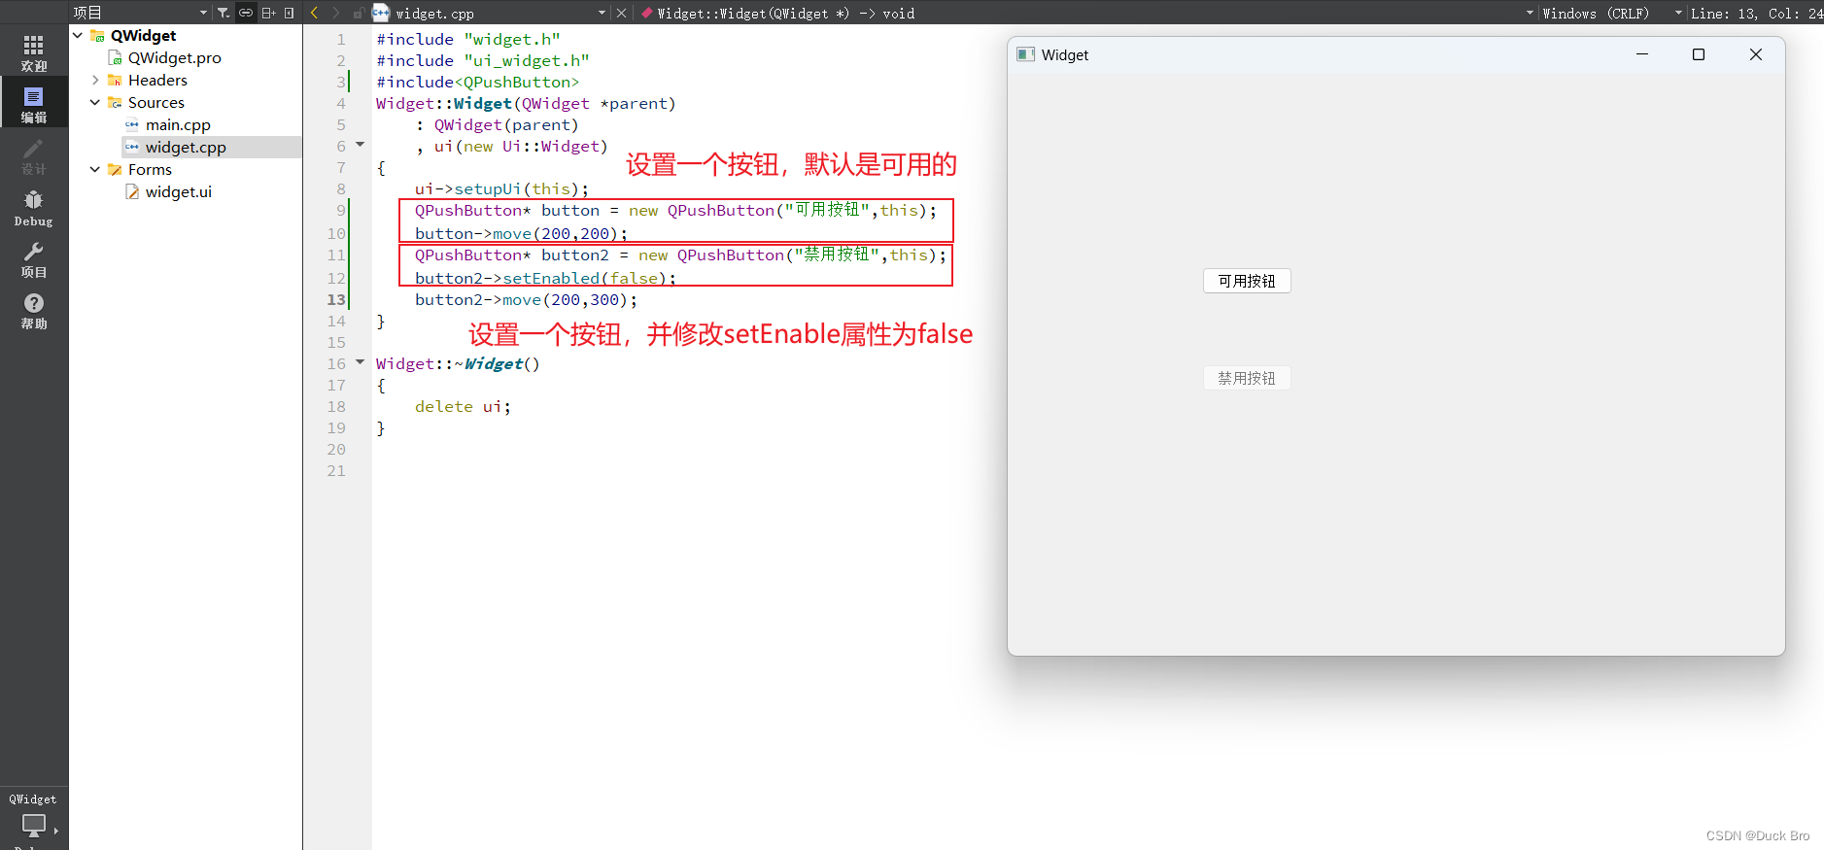Viewport: 1824px width, 850px height.
Task: Fold the constructor at line 6 arrow
Action: point(360,145)
